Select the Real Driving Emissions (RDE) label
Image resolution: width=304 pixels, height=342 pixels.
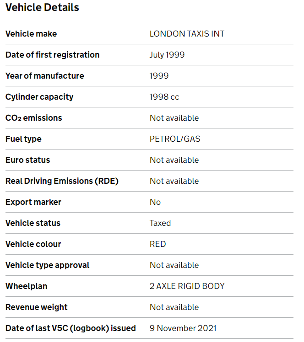tap(62, 181)
